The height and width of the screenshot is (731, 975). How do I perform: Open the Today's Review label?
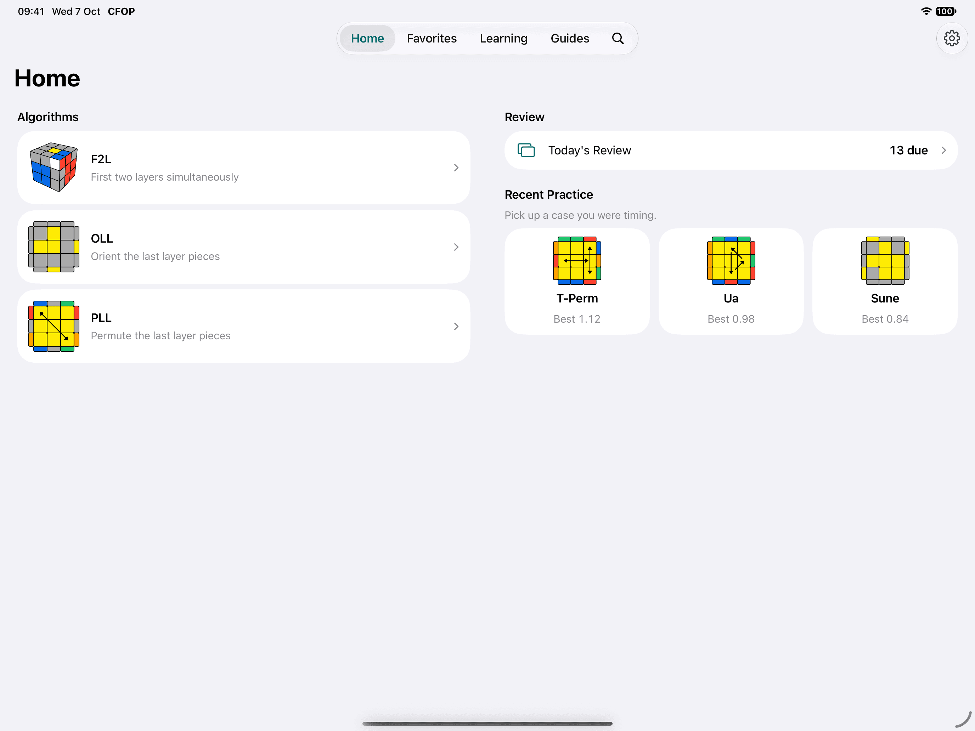(x=589, y=150)
